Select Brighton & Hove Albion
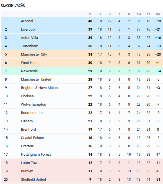This screenshot has height=184, width=163. 39,88
